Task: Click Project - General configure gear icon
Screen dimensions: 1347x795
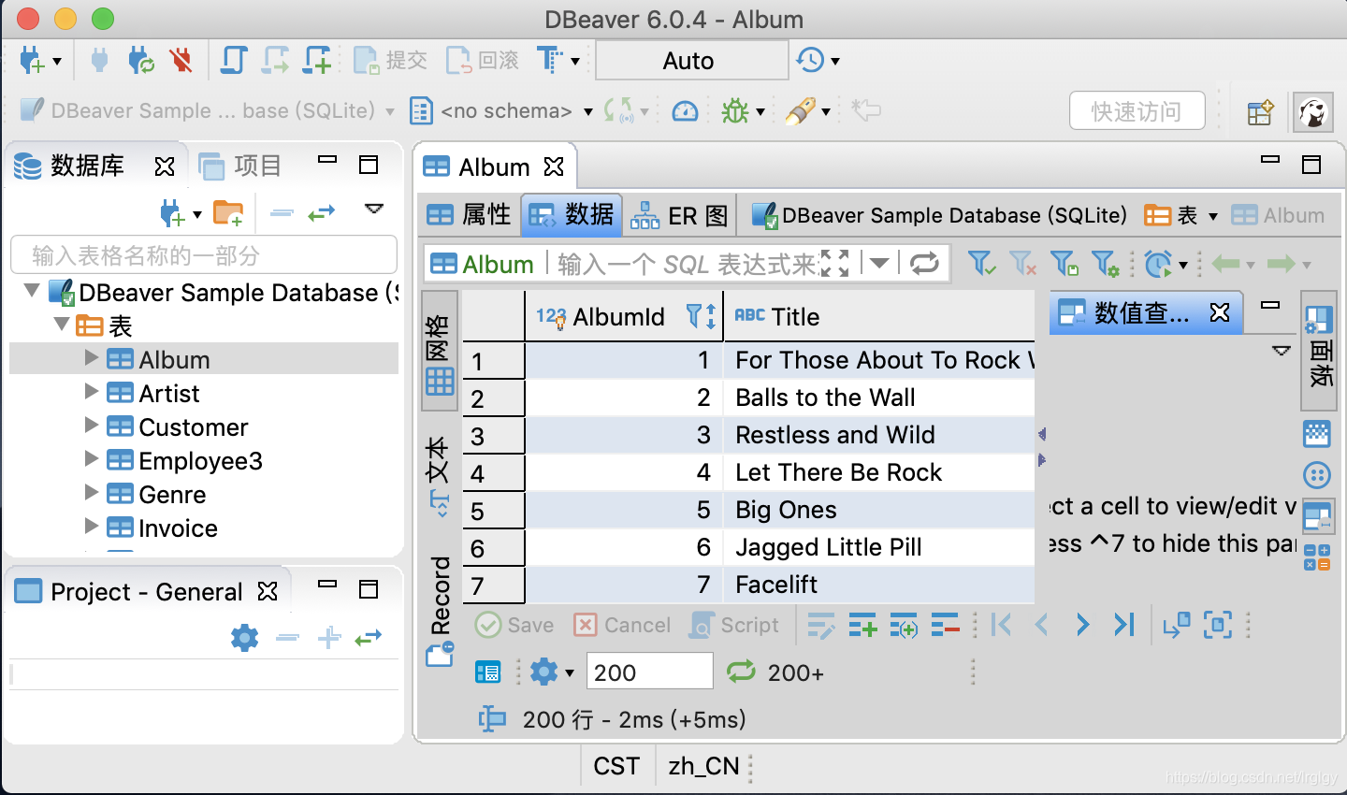Action: pyautogui.click(x=244, y=638)
